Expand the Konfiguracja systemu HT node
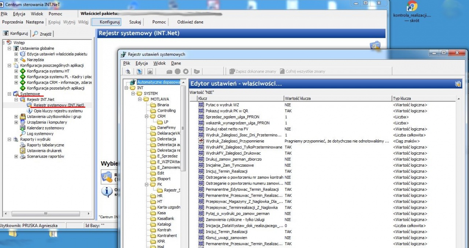The height and width of the screenshot is (248, 469). pyautogui.click(x=16, y=71)
